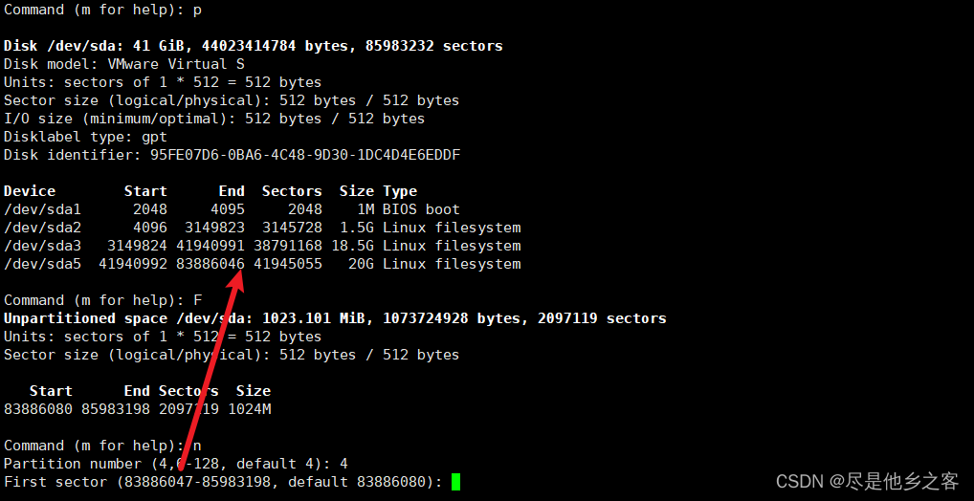974x501 pixels.
Task: Click the green terminal cursor block
Action: pos(456,482)
